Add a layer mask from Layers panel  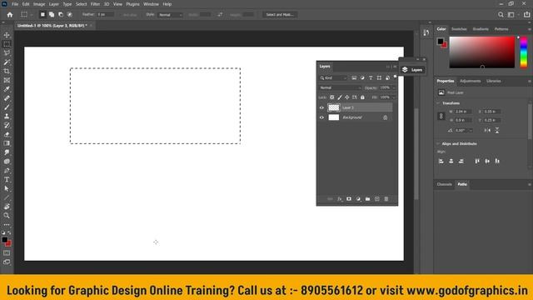point(349,199)
